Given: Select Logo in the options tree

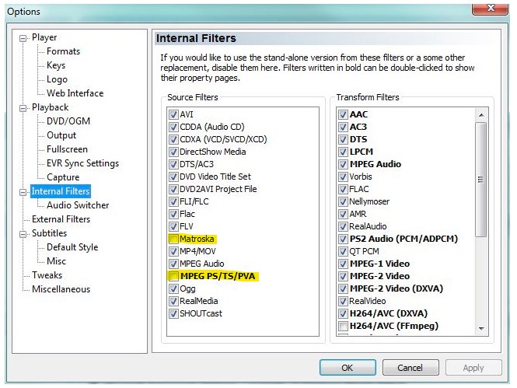Looking at the screenshot, I should (x=57, y=79).
